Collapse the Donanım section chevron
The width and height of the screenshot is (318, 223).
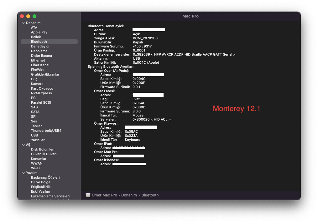[23, 23]
